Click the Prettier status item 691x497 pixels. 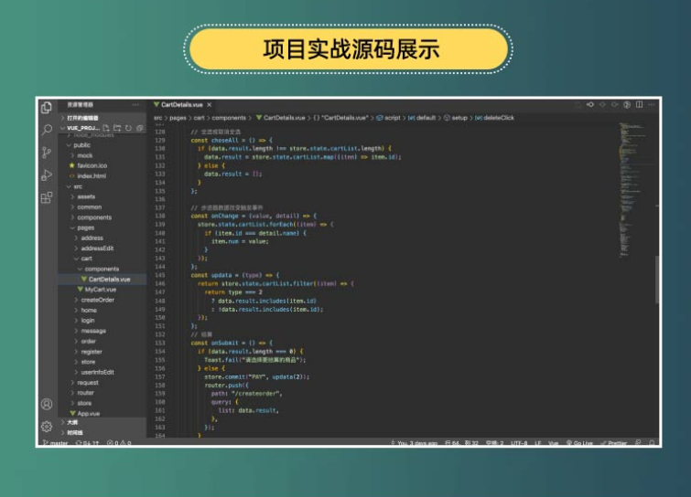coord(613,443)
